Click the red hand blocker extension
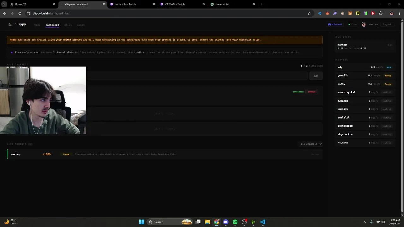 point(373,13)
